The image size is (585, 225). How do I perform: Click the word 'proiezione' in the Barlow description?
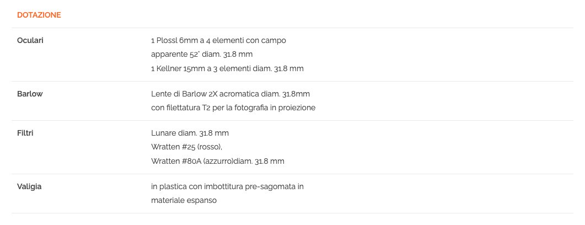[x=297, y=108]
